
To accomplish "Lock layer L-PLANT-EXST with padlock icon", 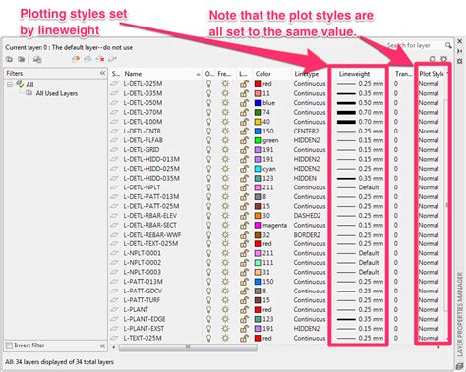I will (x=244, y=329).
